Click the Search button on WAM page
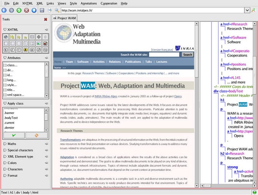This screenshot has width=258, height=195. pos(187,55)
